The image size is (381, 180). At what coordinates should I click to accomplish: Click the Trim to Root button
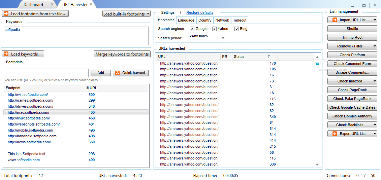[x=352, y=37]
